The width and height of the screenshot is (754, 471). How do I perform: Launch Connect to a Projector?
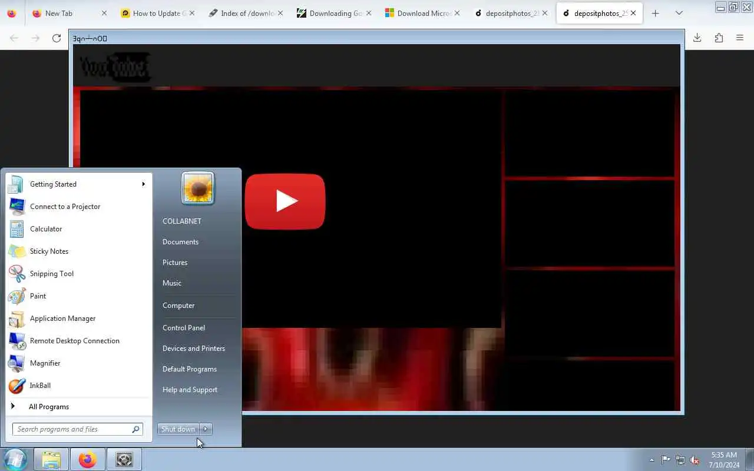78,207
